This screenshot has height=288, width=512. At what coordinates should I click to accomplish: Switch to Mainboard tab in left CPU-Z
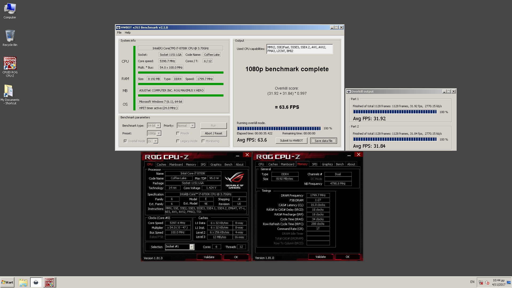click(176, 165)
